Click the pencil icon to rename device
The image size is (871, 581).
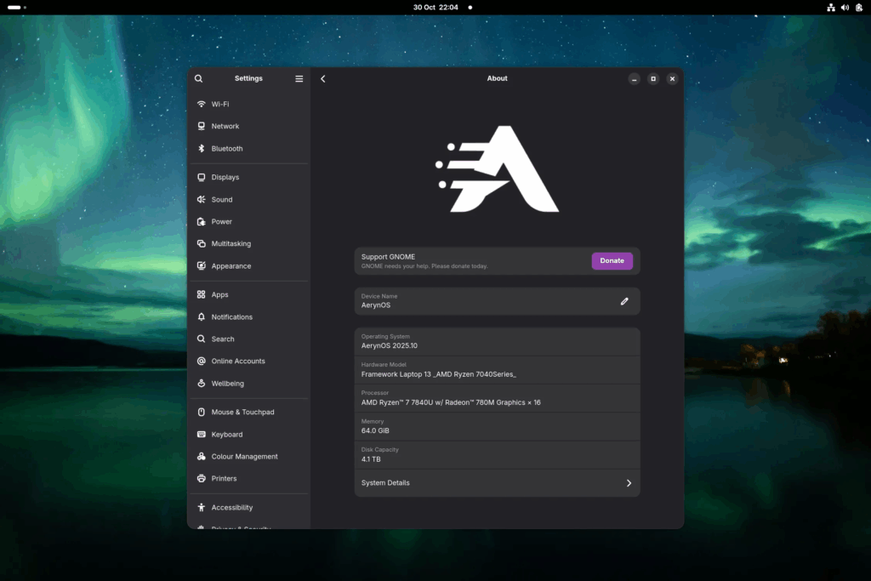(x=624, y=301)
